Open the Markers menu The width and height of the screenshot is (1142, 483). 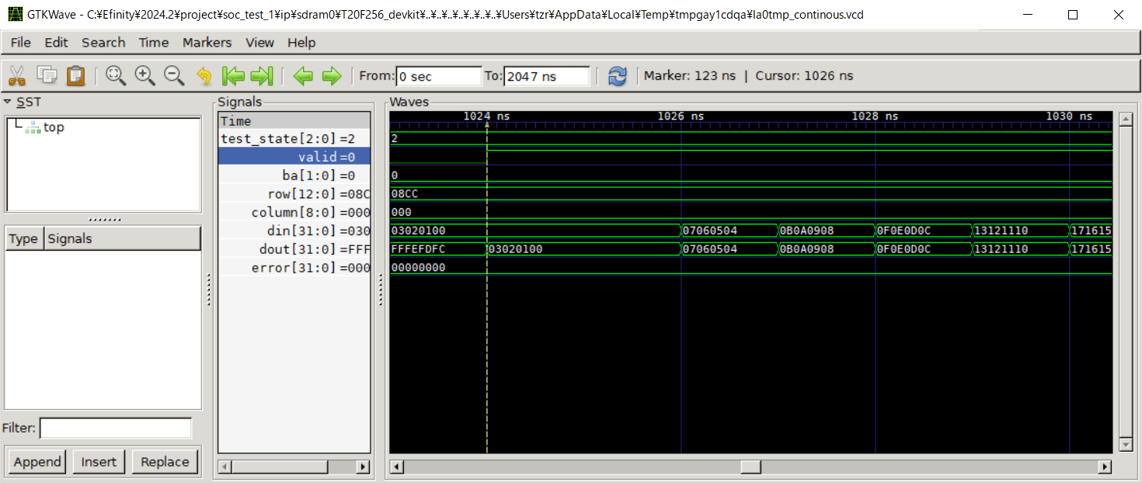[x=207, y=42]
